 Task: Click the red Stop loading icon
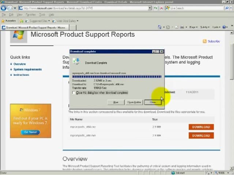(x=162, y=8)
